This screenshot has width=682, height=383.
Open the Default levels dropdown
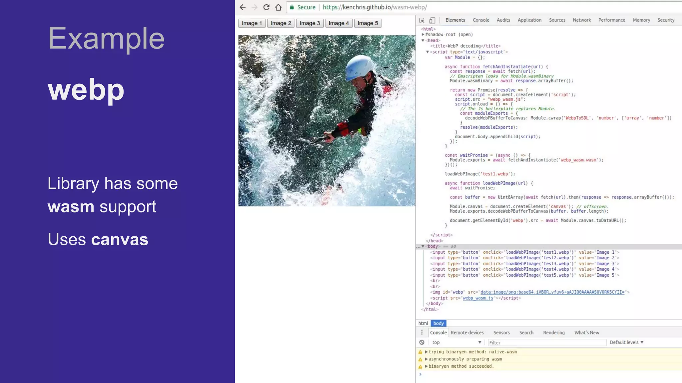coord(626,342)
